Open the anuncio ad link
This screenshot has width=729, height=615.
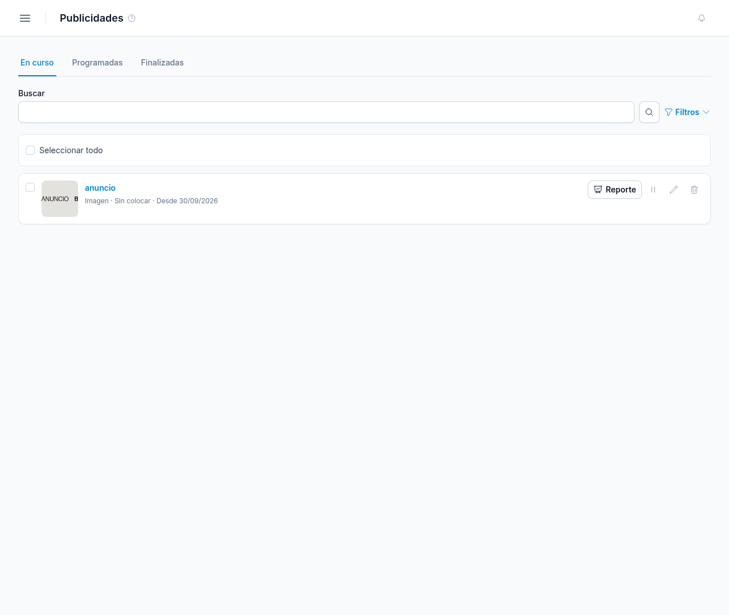click(100, 188)
